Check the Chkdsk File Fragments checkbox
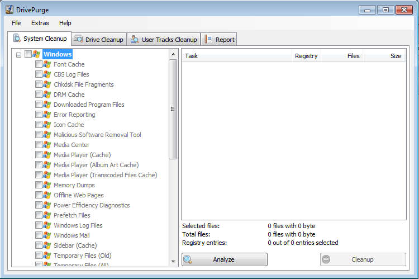The width and height of the screenshot is (419, 279). (39, 84)
